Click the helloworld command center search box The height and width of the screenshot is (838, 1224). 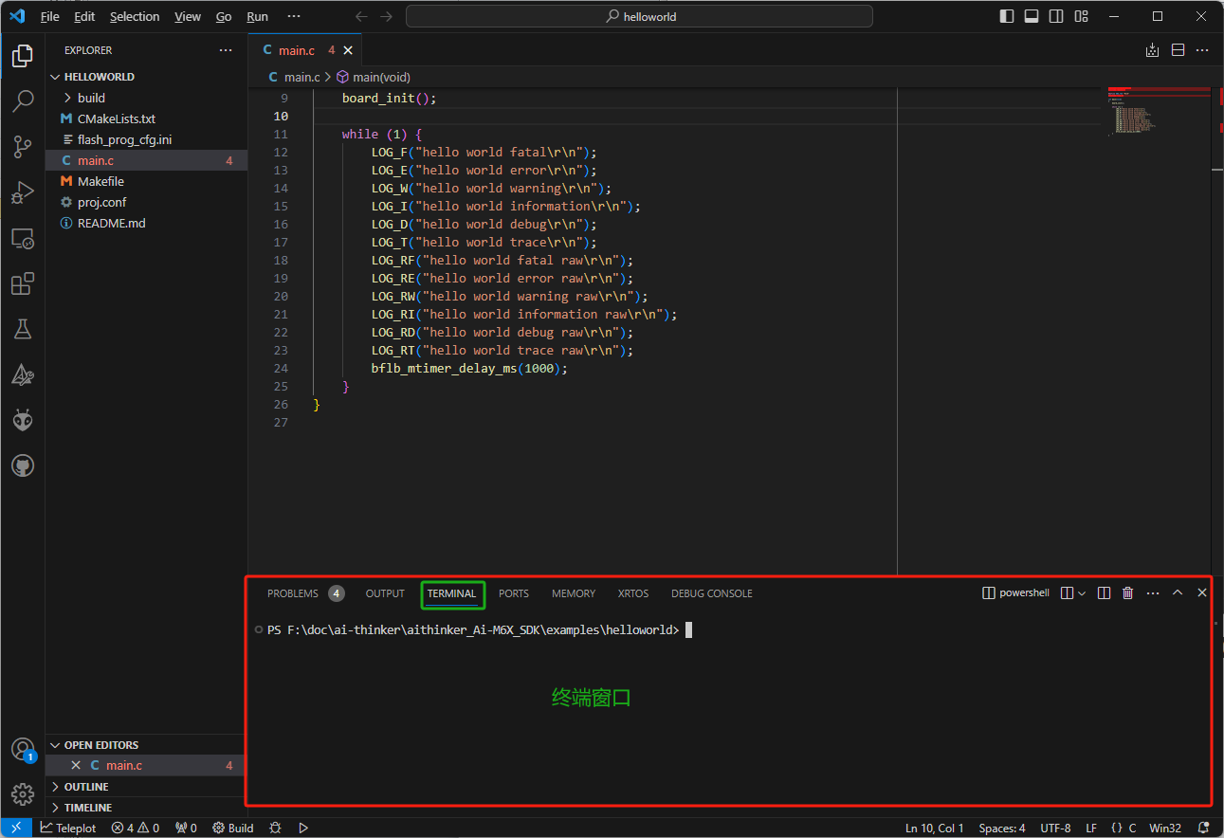(x=639, y=16)
